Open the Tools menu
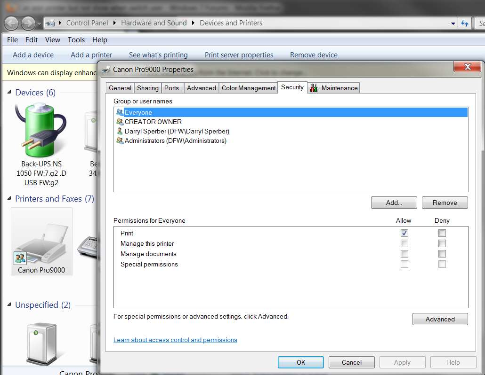Viewport: 485px width, 375px height. point(76,40)
